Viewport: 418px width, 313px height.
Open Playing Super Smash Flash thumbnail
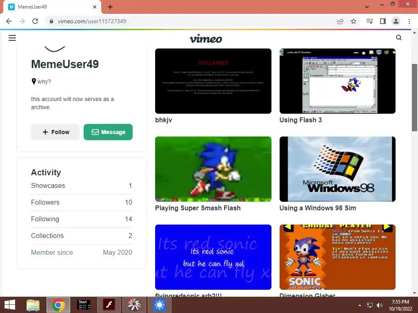coord(213,169)
